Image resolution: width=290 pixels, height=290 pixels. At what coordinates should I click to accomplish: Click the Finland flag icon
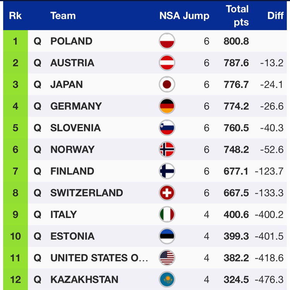(167, 171)
